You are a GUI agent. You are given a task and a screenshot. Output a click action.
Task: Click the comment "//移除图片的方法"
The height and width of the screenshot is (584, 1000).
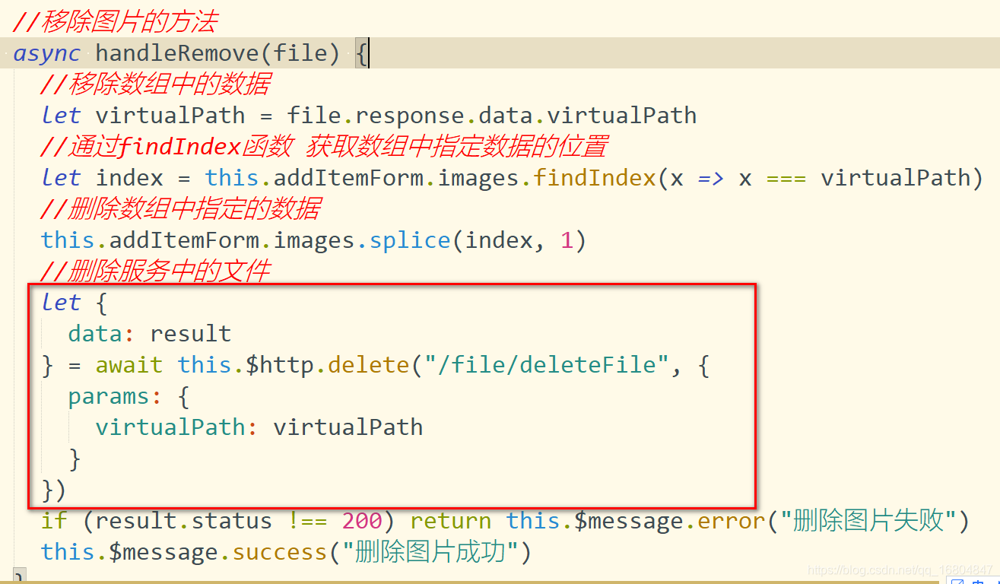(115, 22)
